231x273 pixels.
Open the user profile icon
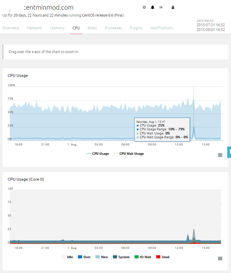tap(173, 7)
